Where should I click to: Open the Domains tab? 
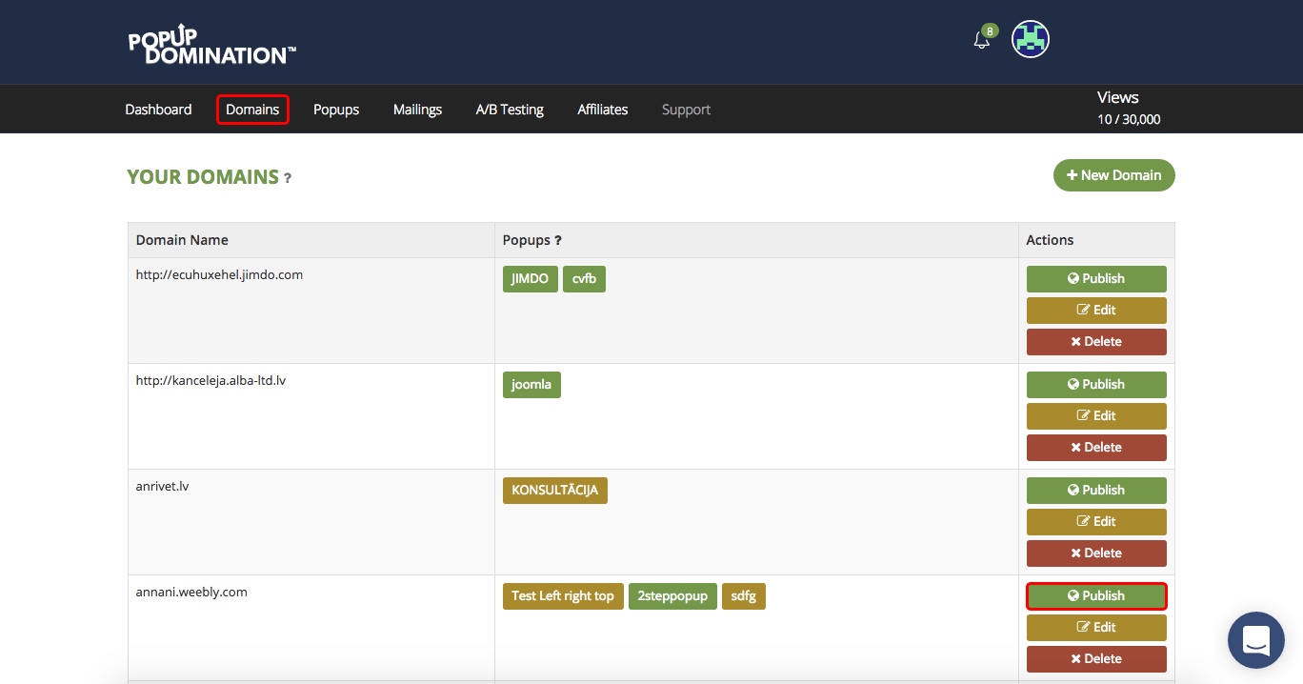pyautogui.click(x=252, y=110)
